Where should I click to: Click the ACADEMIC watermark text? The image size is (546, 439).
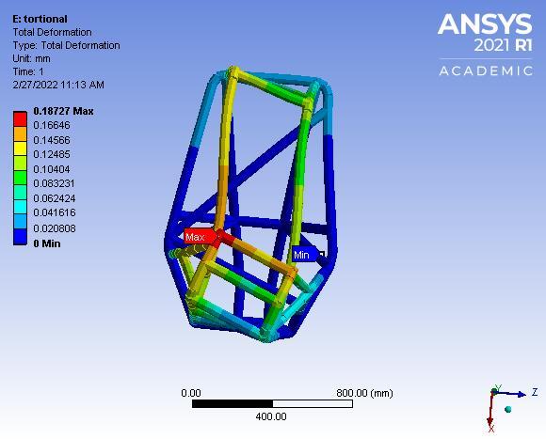click(x=486, y=71)
